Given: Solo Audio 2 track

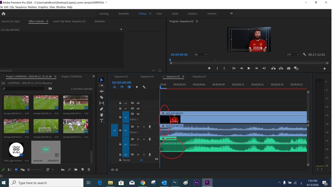Looking at the screenshot, I should click(x=144, y=139).
